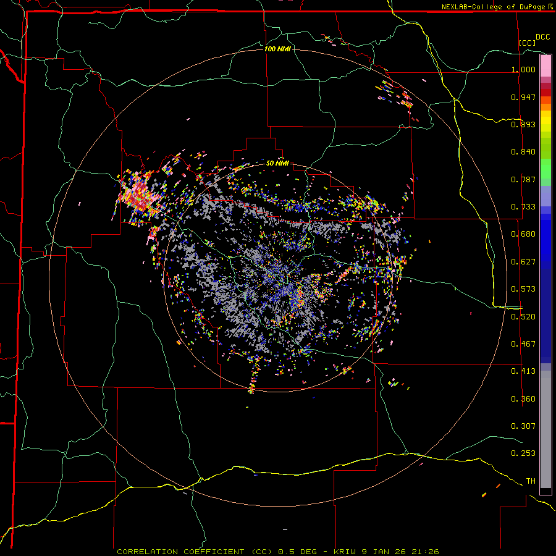This screenshot has height=556, width=556.
Task: Click the 0.413 legend value
Action: click(x=523, y=371)
